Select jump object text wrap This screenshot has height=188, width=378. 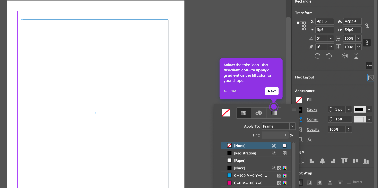pyautogui.click(x=330, y=182)
